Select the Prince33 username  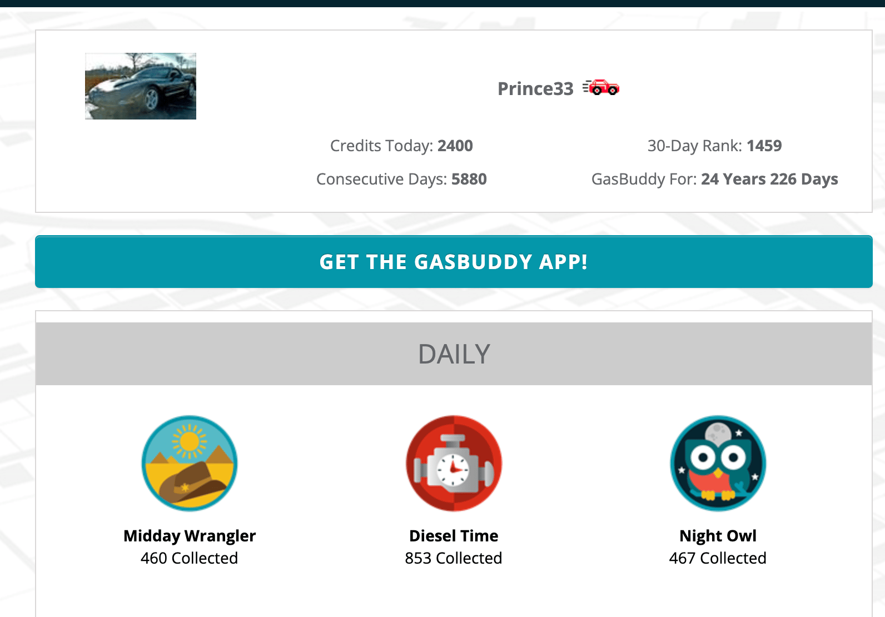tap(535, 89)
